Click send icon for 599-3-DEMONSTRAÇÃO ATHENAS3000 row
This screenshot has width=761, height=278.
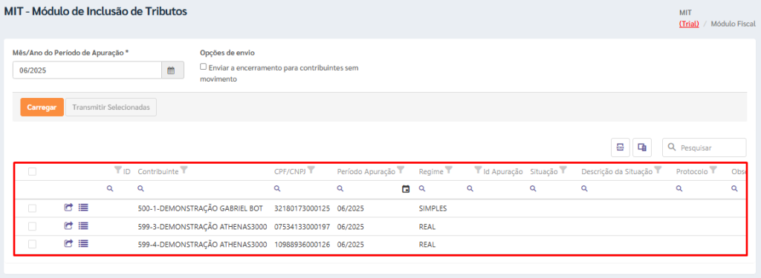coord(68,225)
